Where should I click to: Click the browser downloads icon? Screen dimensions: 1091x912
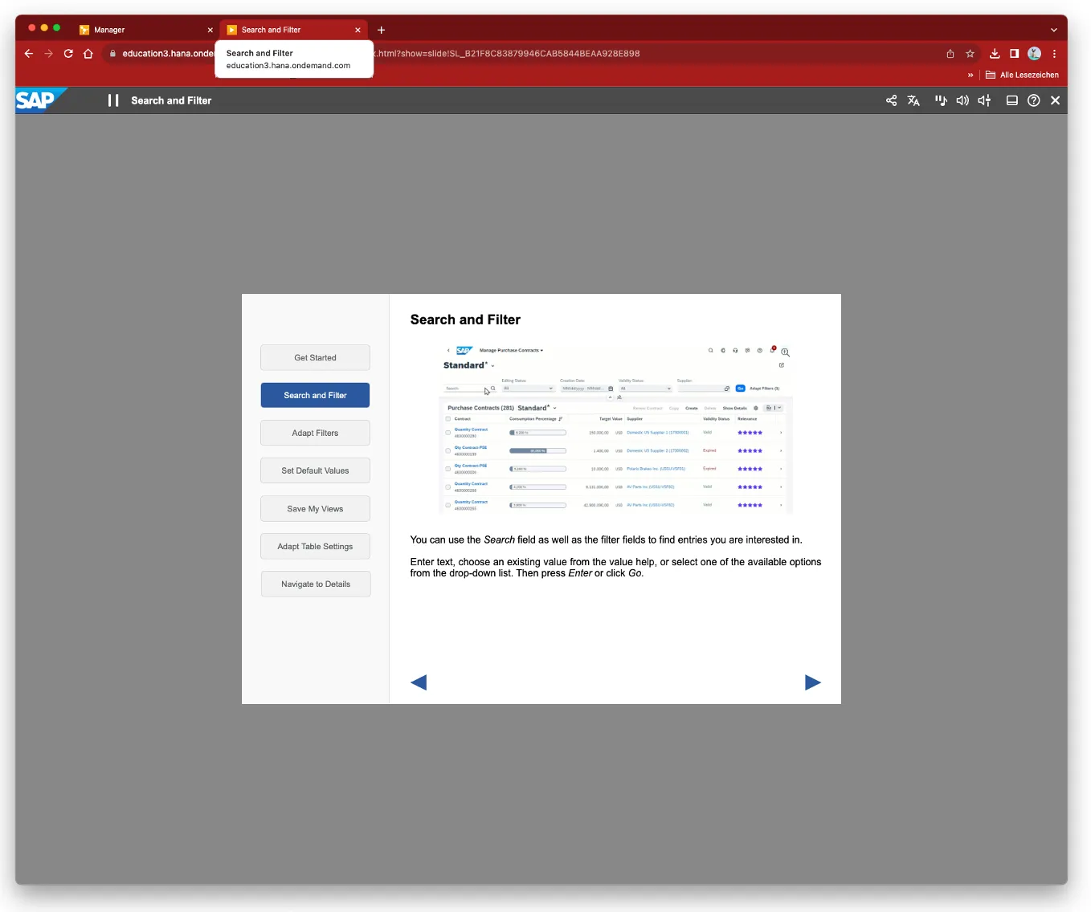pyautogui.click(x=995, y=54)
